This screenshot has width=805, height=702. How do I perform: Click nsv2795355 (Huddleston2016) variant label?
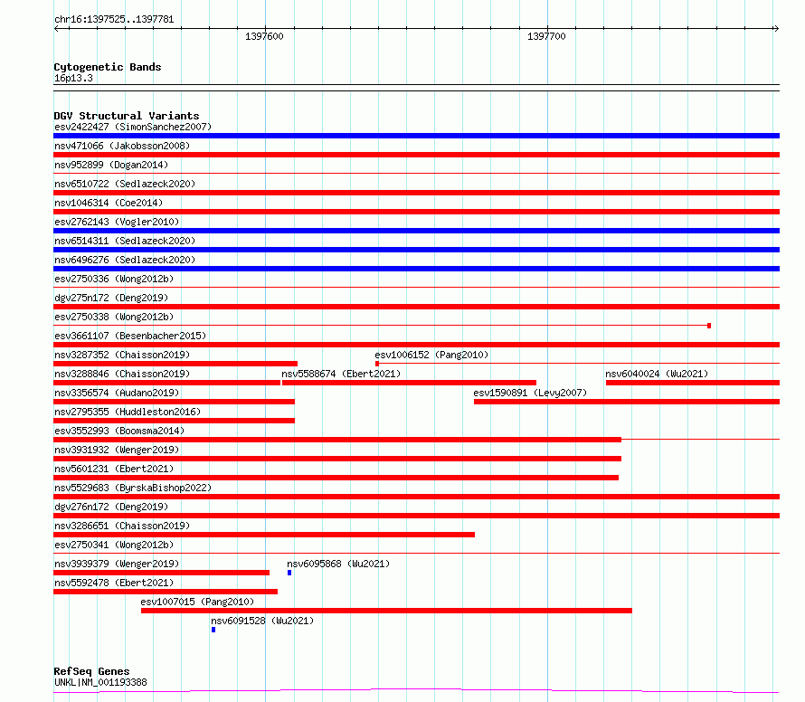tap(128, 412)
